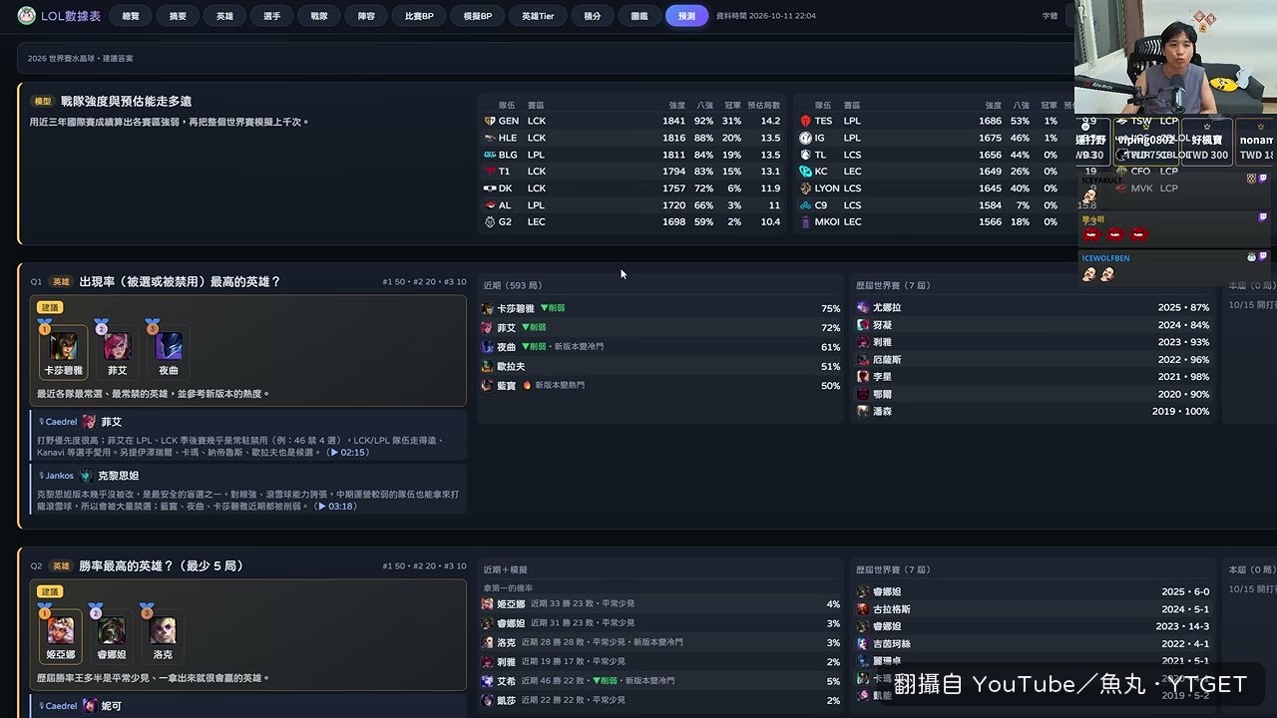Viewport: 1277px width, 718px height.
Task: Jump to timestamp 02:15 in Caedrel's comment
Action: click(348, 453)
